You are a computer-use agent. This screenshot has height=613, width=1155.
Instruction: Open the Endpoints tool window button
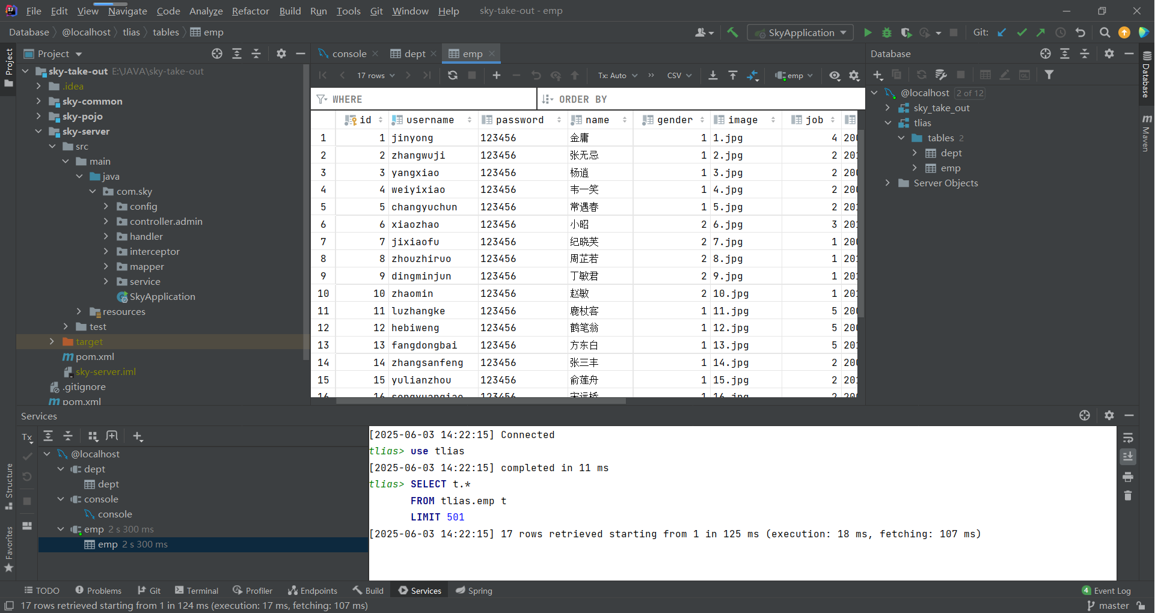click(313, 591)
